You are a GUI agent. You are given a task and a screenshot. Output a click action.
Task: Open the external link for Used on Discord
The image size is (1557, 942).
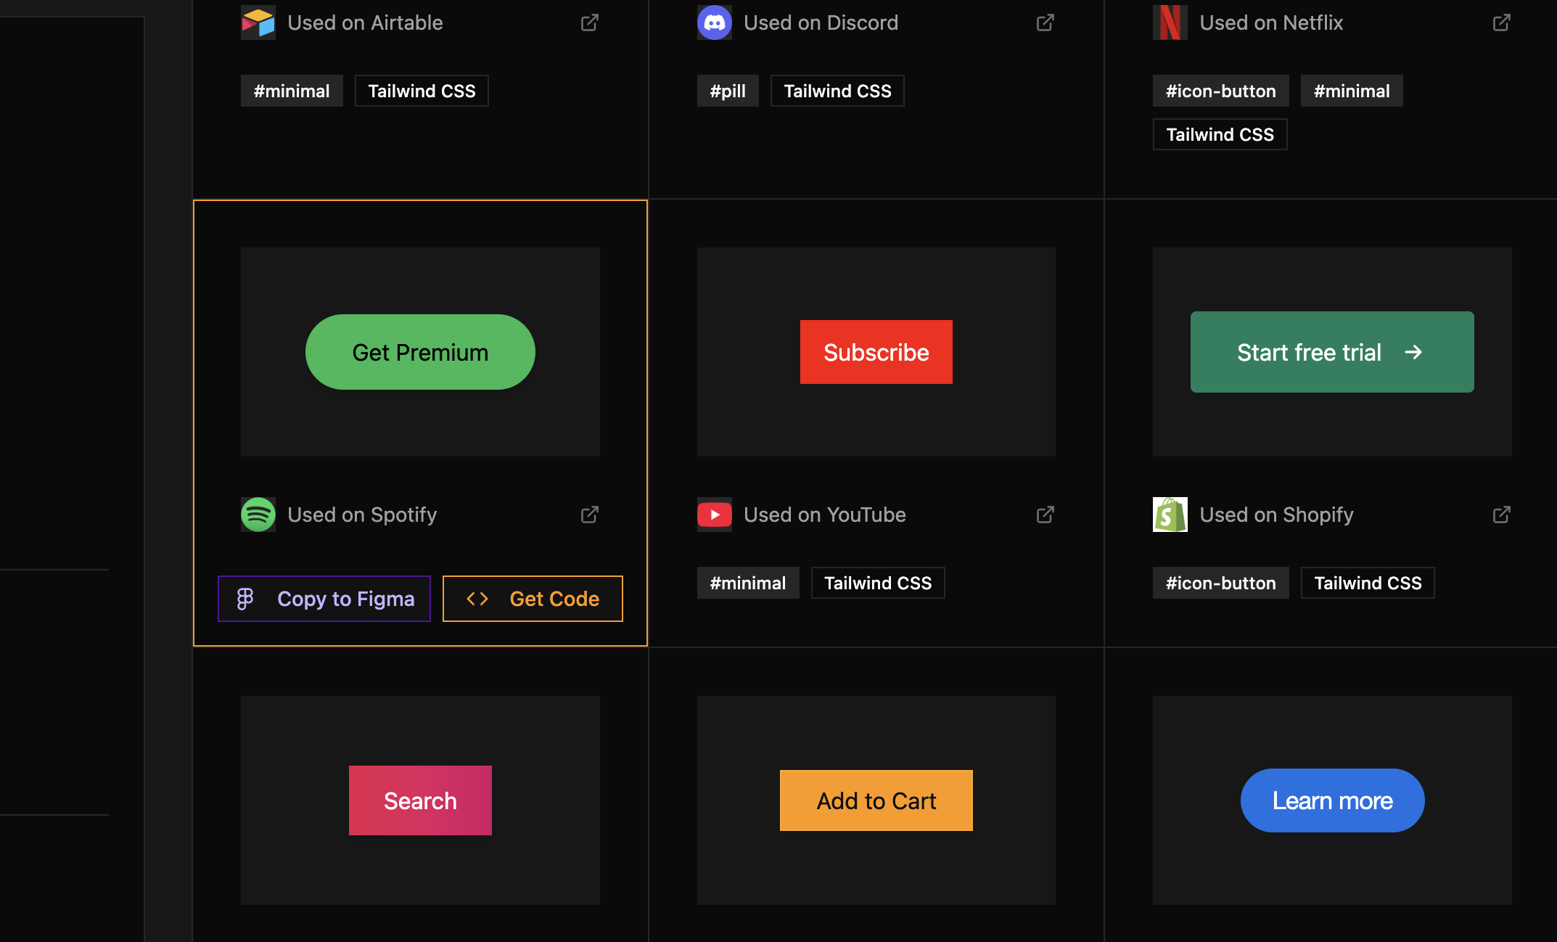[1045, 22]
